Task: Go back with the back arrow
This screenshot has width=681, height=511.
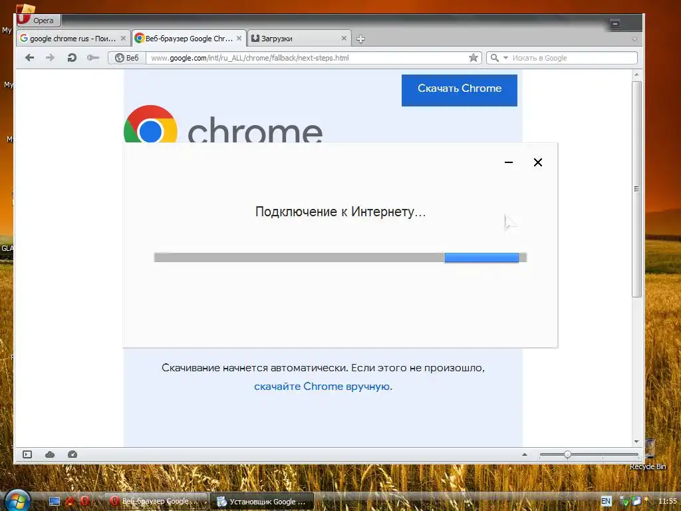Action: click(29, 58)
